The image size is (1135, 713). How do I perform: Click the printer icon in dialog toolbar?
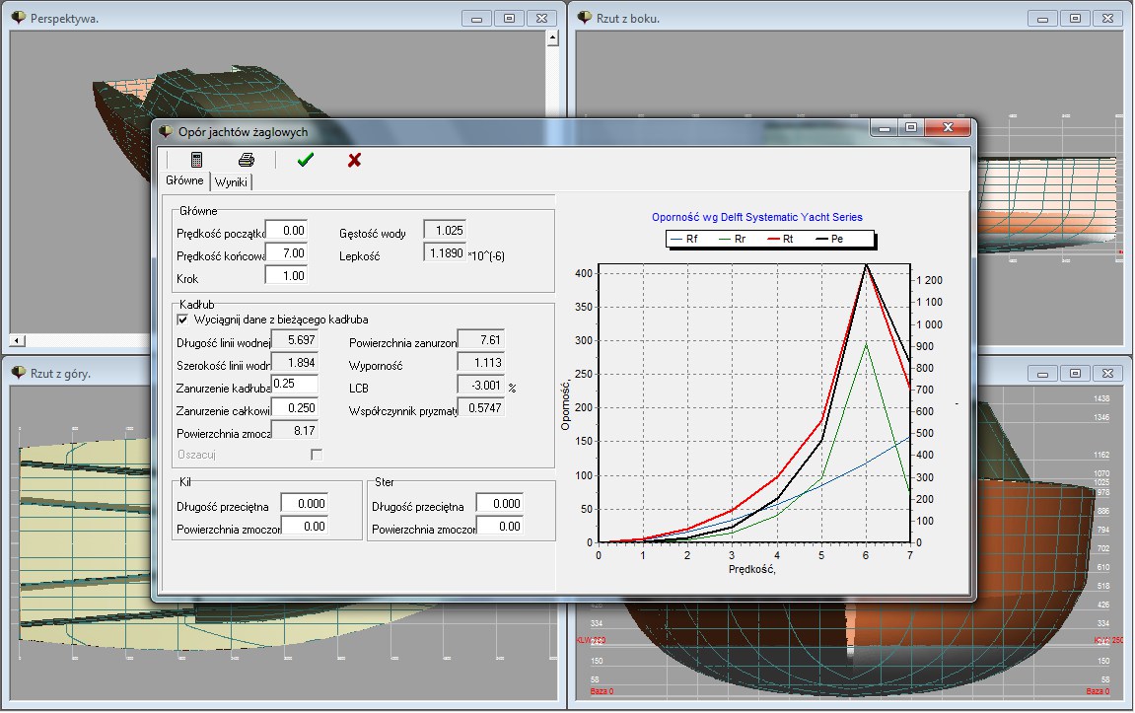(247, 160)
